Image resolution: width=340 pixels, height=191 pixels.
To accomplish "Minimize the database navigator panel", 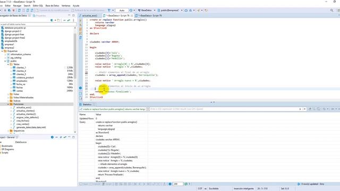I will click(69, 15).
